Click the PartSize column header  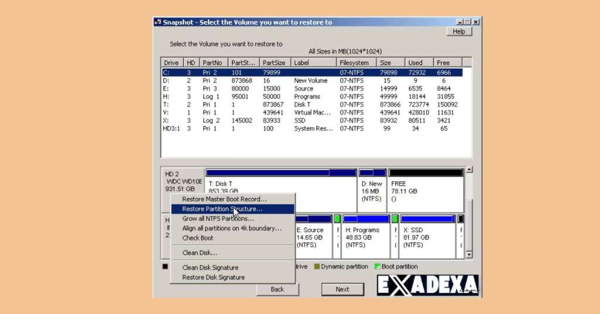point(275,63)
